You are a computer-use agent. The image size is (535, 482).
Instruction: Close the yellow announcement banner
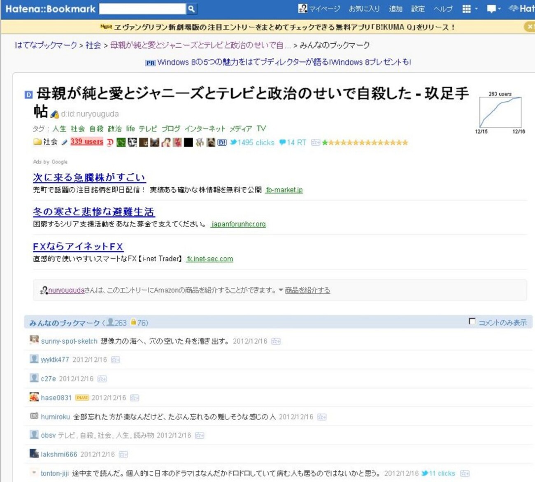(529, 27)
